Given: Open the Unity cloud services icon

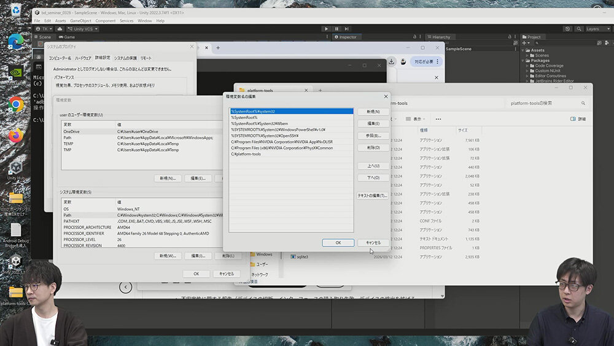Looking at the screenshot, I should (60, 29).
